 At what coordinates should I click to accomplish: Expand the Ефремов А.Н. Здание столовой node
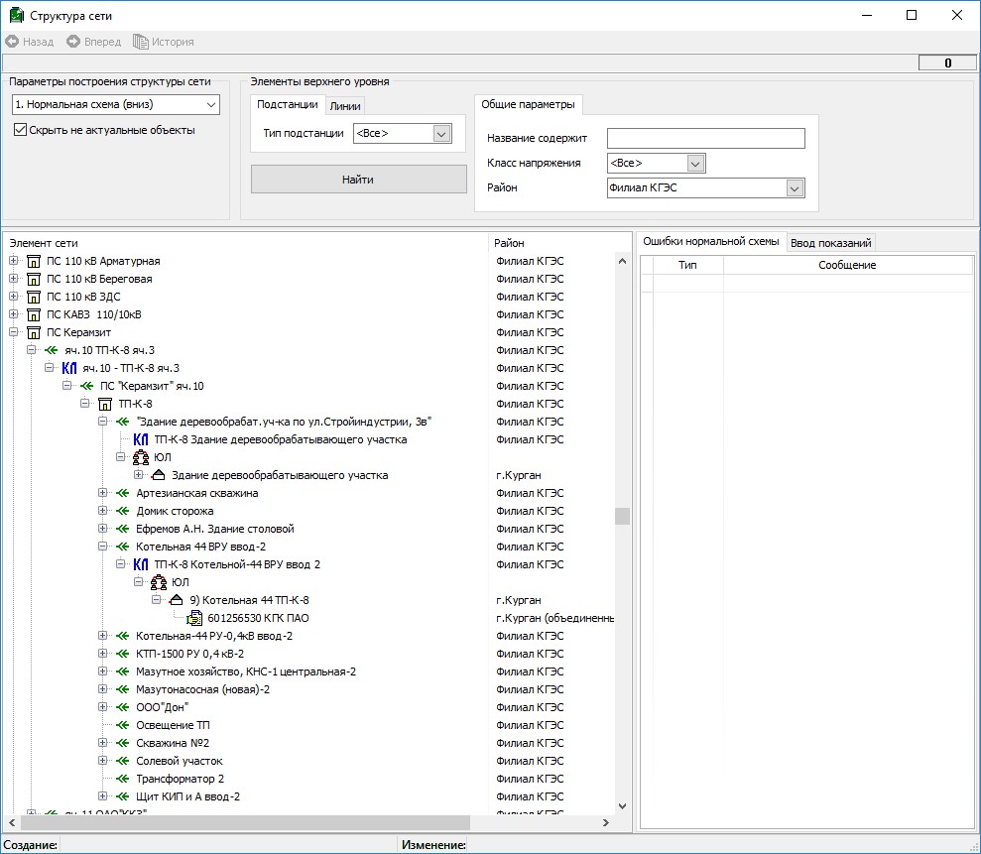pos(102,529)
